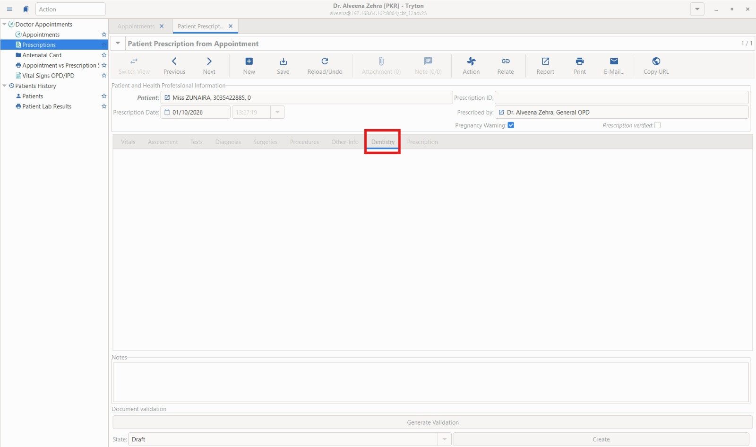Image resolution: width=756 pixels, height=447 pixels.
Task: Collapse the Doctor Appointments tree node
Action: [x=4, y=24]
